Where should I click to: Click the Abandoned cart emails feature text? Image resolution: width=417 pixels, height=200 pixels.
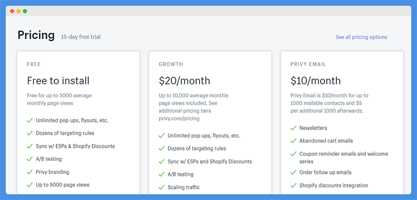326,141
